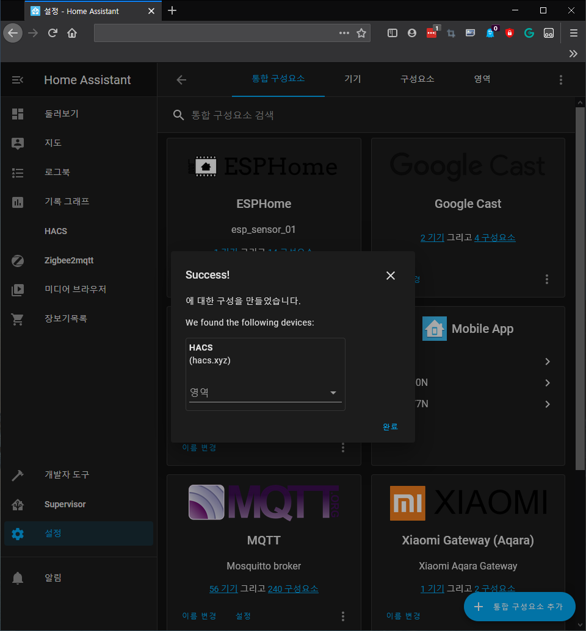This screenshot has height=631, width=586.
Task: Show more toolbar items chevron
Action: pyautogui.click(x=573, y=54)
